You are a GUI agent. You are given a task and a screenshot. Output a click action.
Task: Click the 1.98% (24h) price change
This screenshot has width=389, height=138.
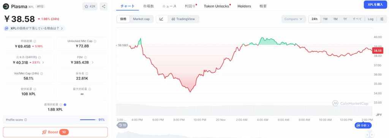[x=49, y=19]
